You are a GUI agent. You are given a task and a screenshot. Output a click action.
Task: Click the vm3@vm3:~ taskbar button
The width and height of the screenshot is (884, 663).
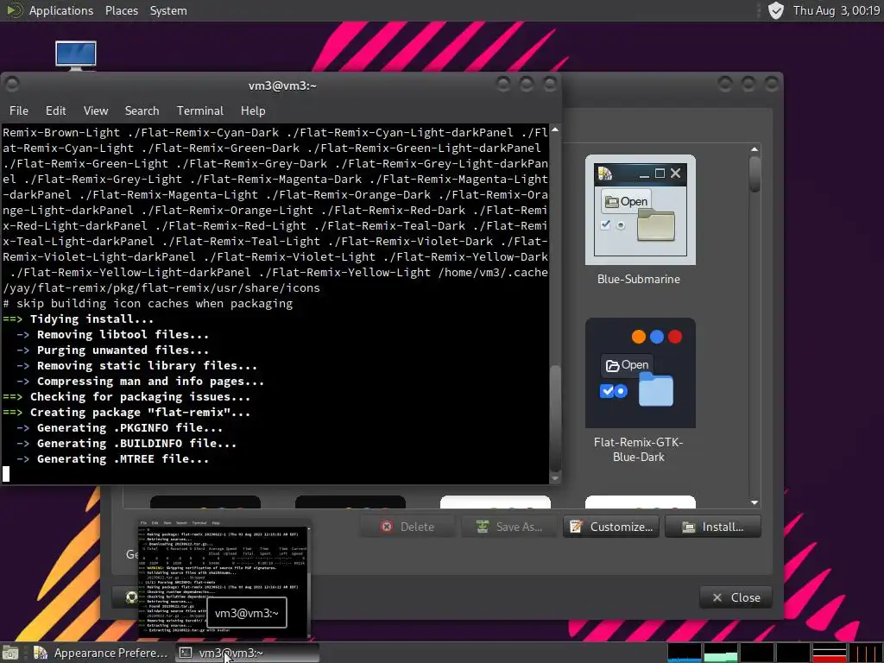pos(247,653)
